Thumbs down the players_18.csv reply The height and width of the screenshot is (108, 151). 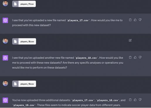pos(140,57)
